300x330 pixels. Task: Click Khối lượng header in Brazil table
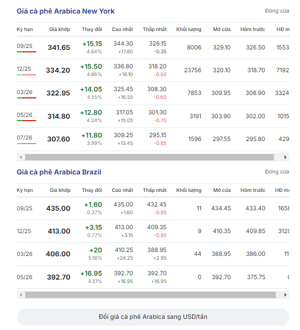point(189,190)
